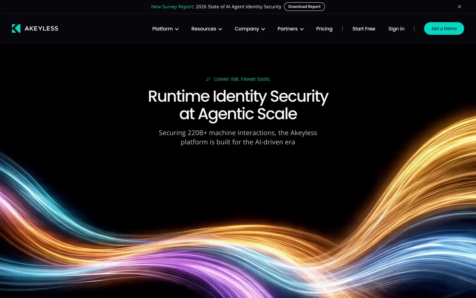Open the Sign in page

[x=396, y=29]
